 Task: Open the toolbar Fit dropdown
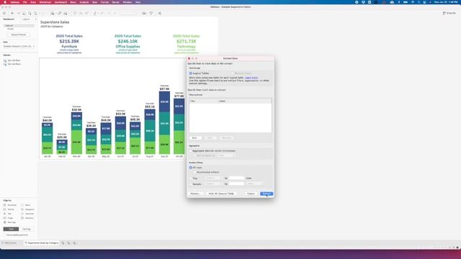point(128,13)
